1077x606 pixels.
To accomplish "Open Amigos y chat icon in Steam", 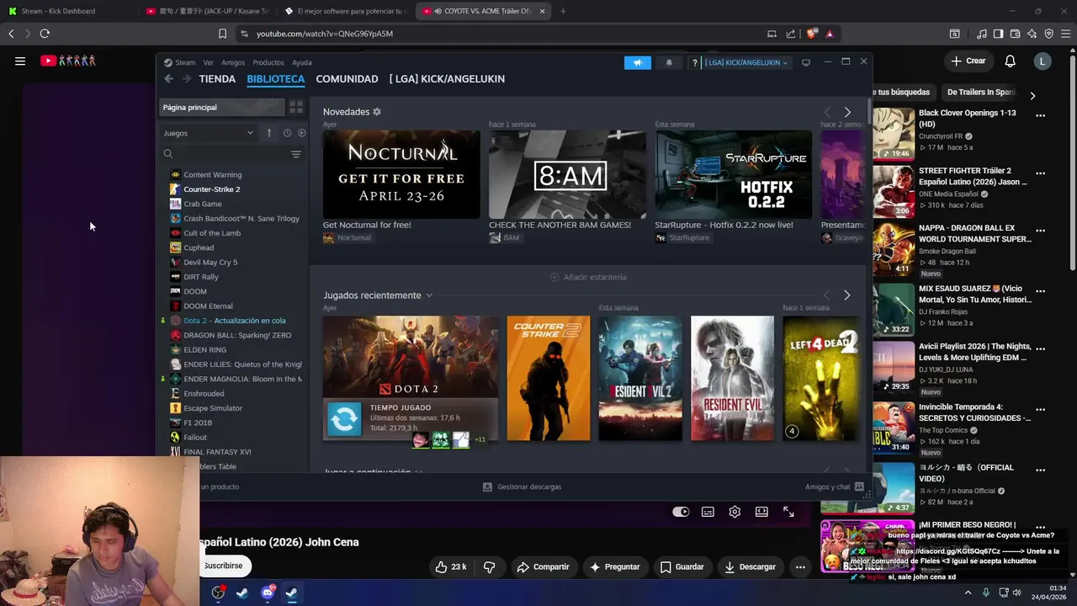I will click(x=859, y=486).
